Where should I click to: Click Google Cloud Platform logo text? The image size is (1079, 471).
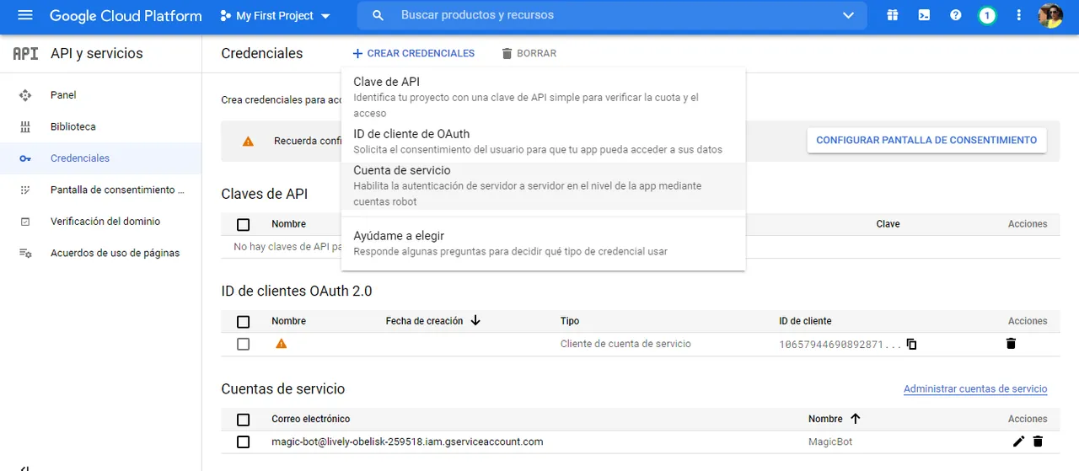point(126,16)
